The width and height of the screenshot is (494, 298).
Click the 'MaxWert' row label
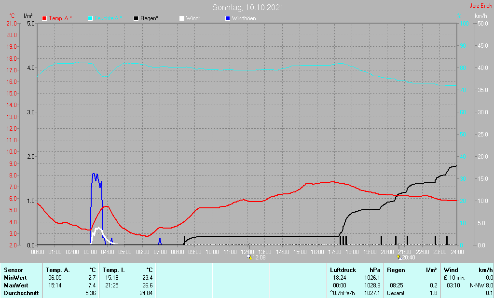(16, 285)
